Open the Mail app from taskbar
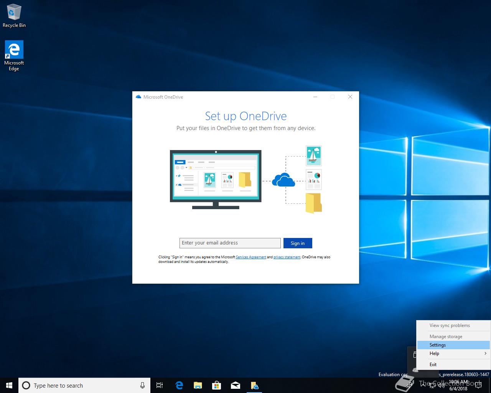This screenshot has height=393, width=491. click(236, 385)
